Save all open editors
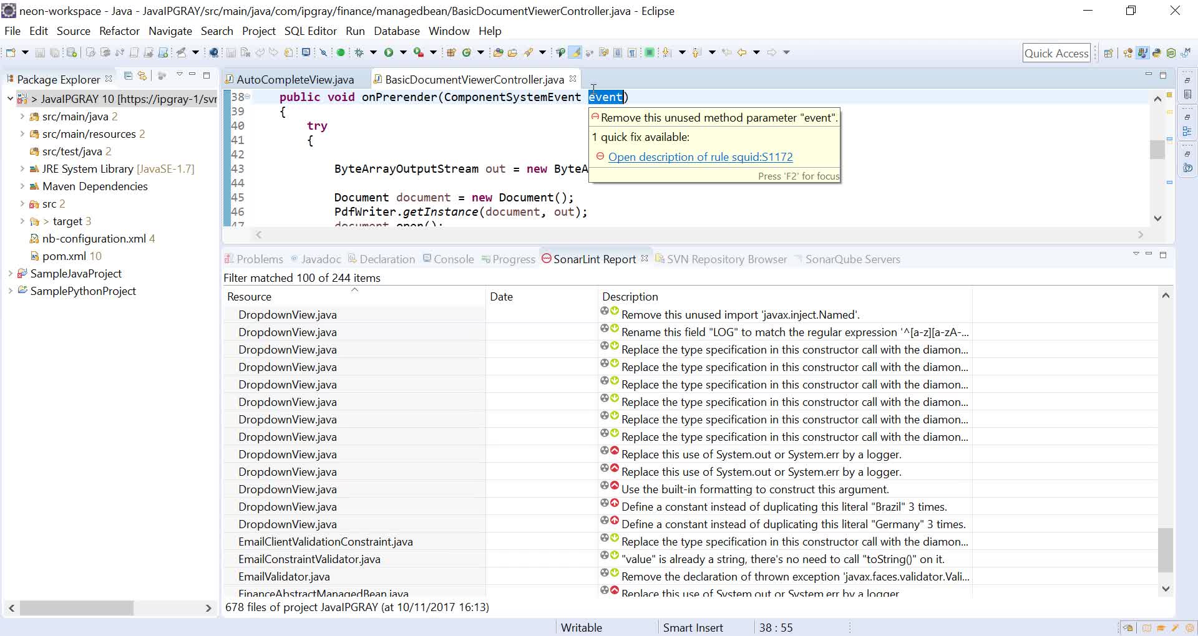 click(55, 53)
